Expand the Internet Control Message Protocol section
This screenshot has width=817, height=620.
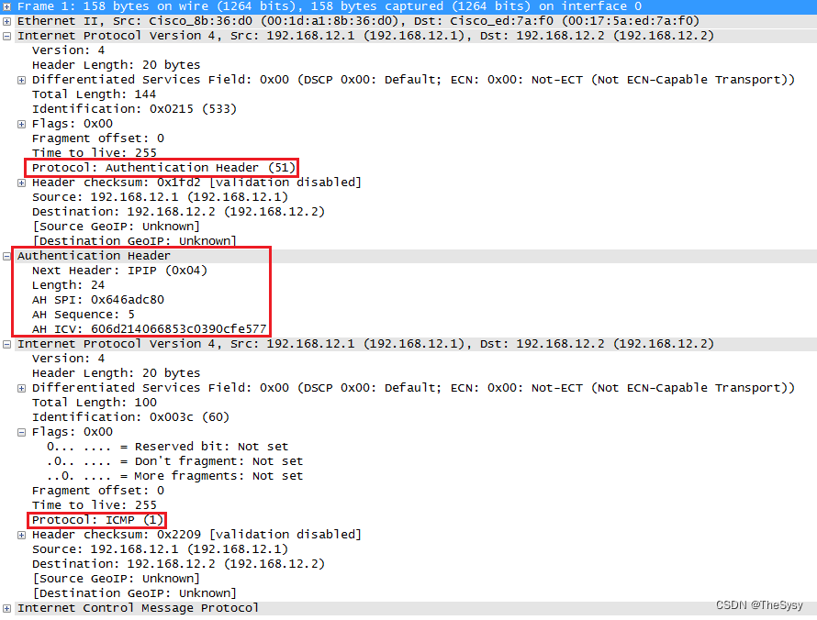point(6,608)
